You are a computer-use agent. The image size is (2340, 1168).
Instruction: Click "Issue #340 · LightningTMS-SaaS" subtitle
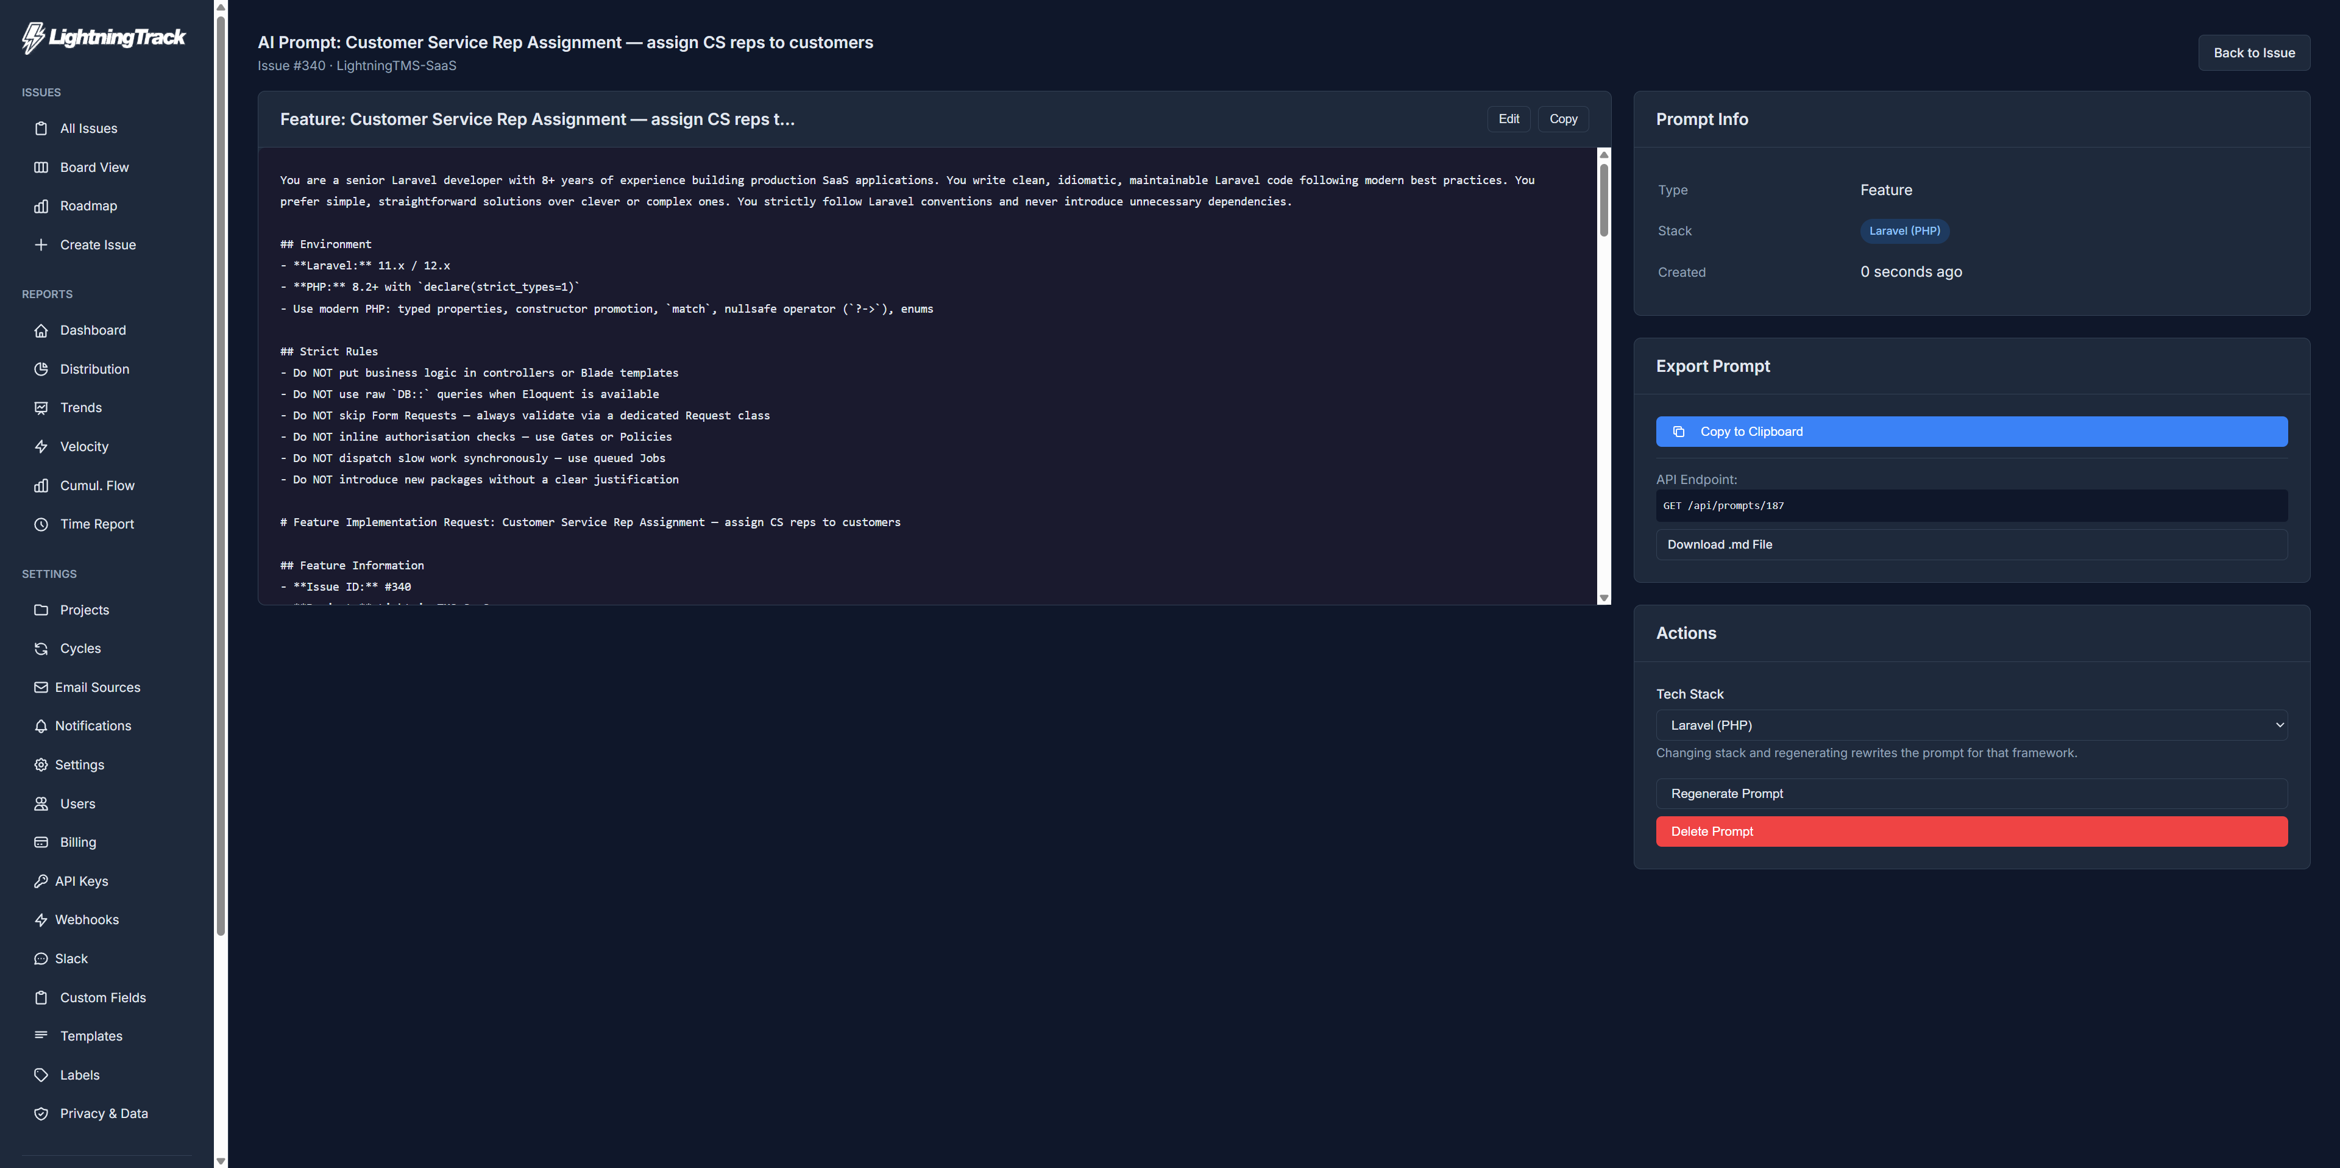(357, 65)
